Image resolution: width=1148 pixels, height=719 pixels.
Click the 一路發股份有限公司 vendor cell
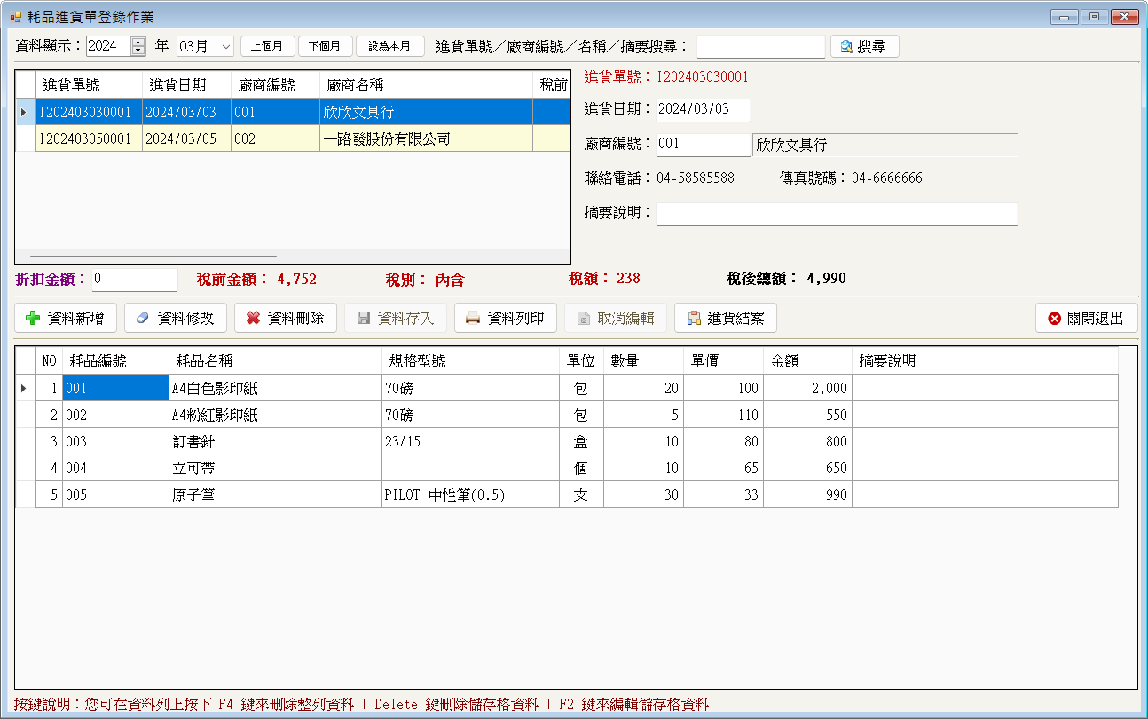pos(426,138)
